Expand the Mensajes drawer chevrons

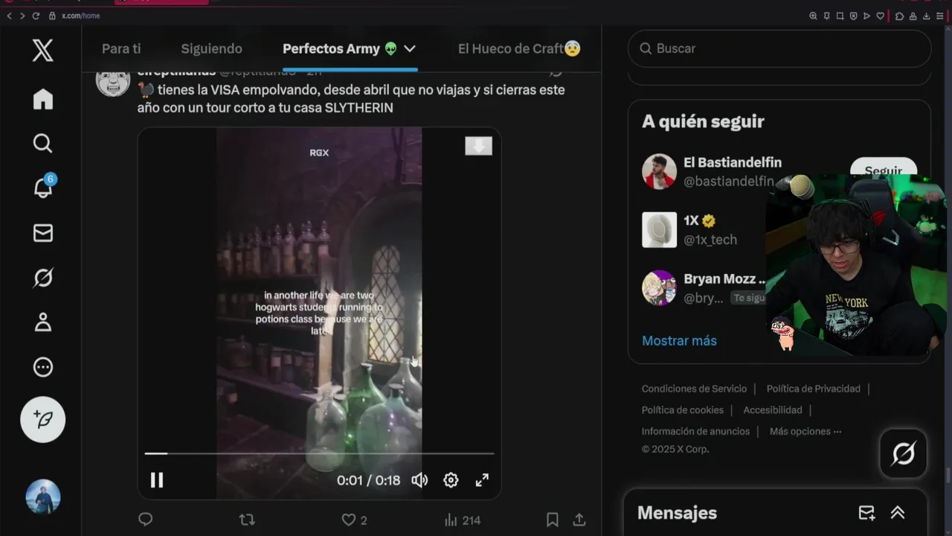898,513
